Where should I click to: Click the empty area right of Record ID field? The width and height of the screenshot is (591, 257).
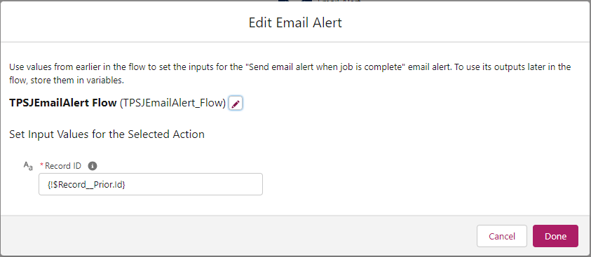click(414, 184)
